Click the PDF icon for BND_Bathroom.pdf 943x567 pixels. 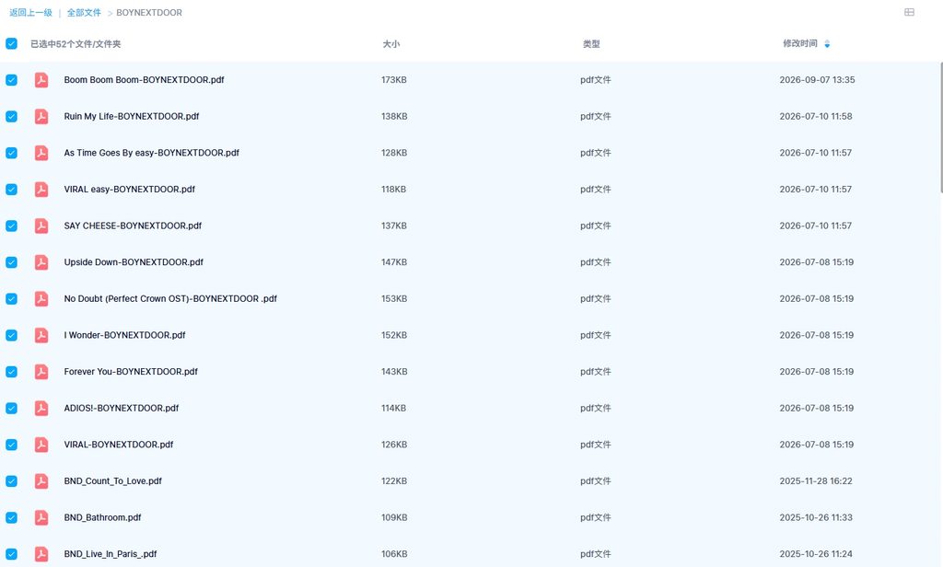[x=41, y=517]
